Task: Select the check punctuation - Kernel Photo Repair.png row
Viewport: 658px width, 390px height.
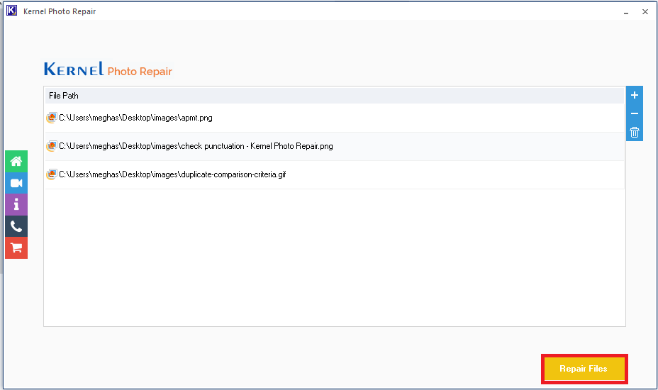Action: 335,147
